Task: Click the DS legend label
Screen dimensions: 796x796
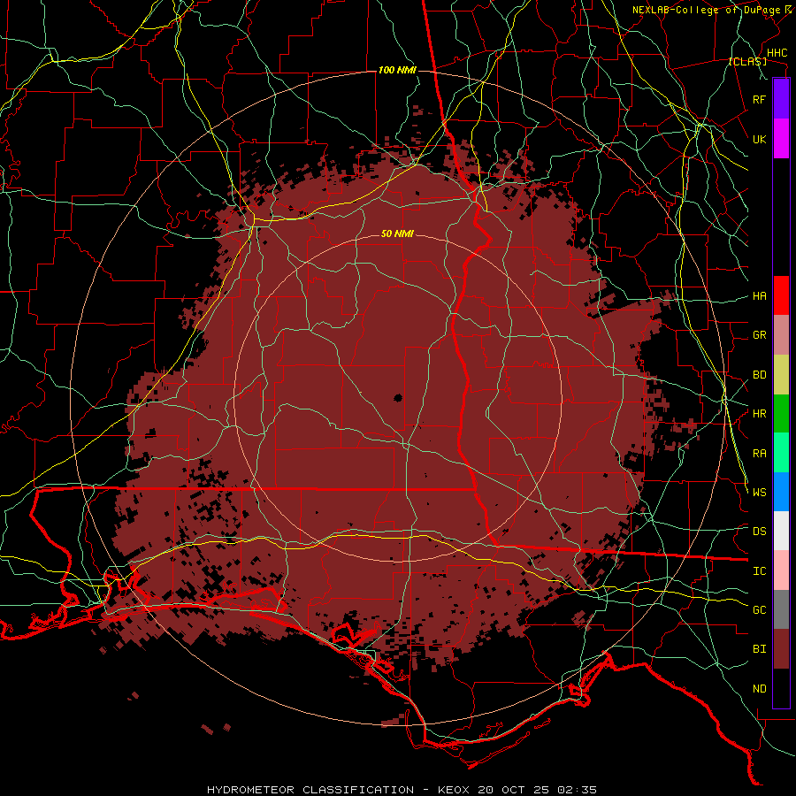Action: tap(759, 531)
